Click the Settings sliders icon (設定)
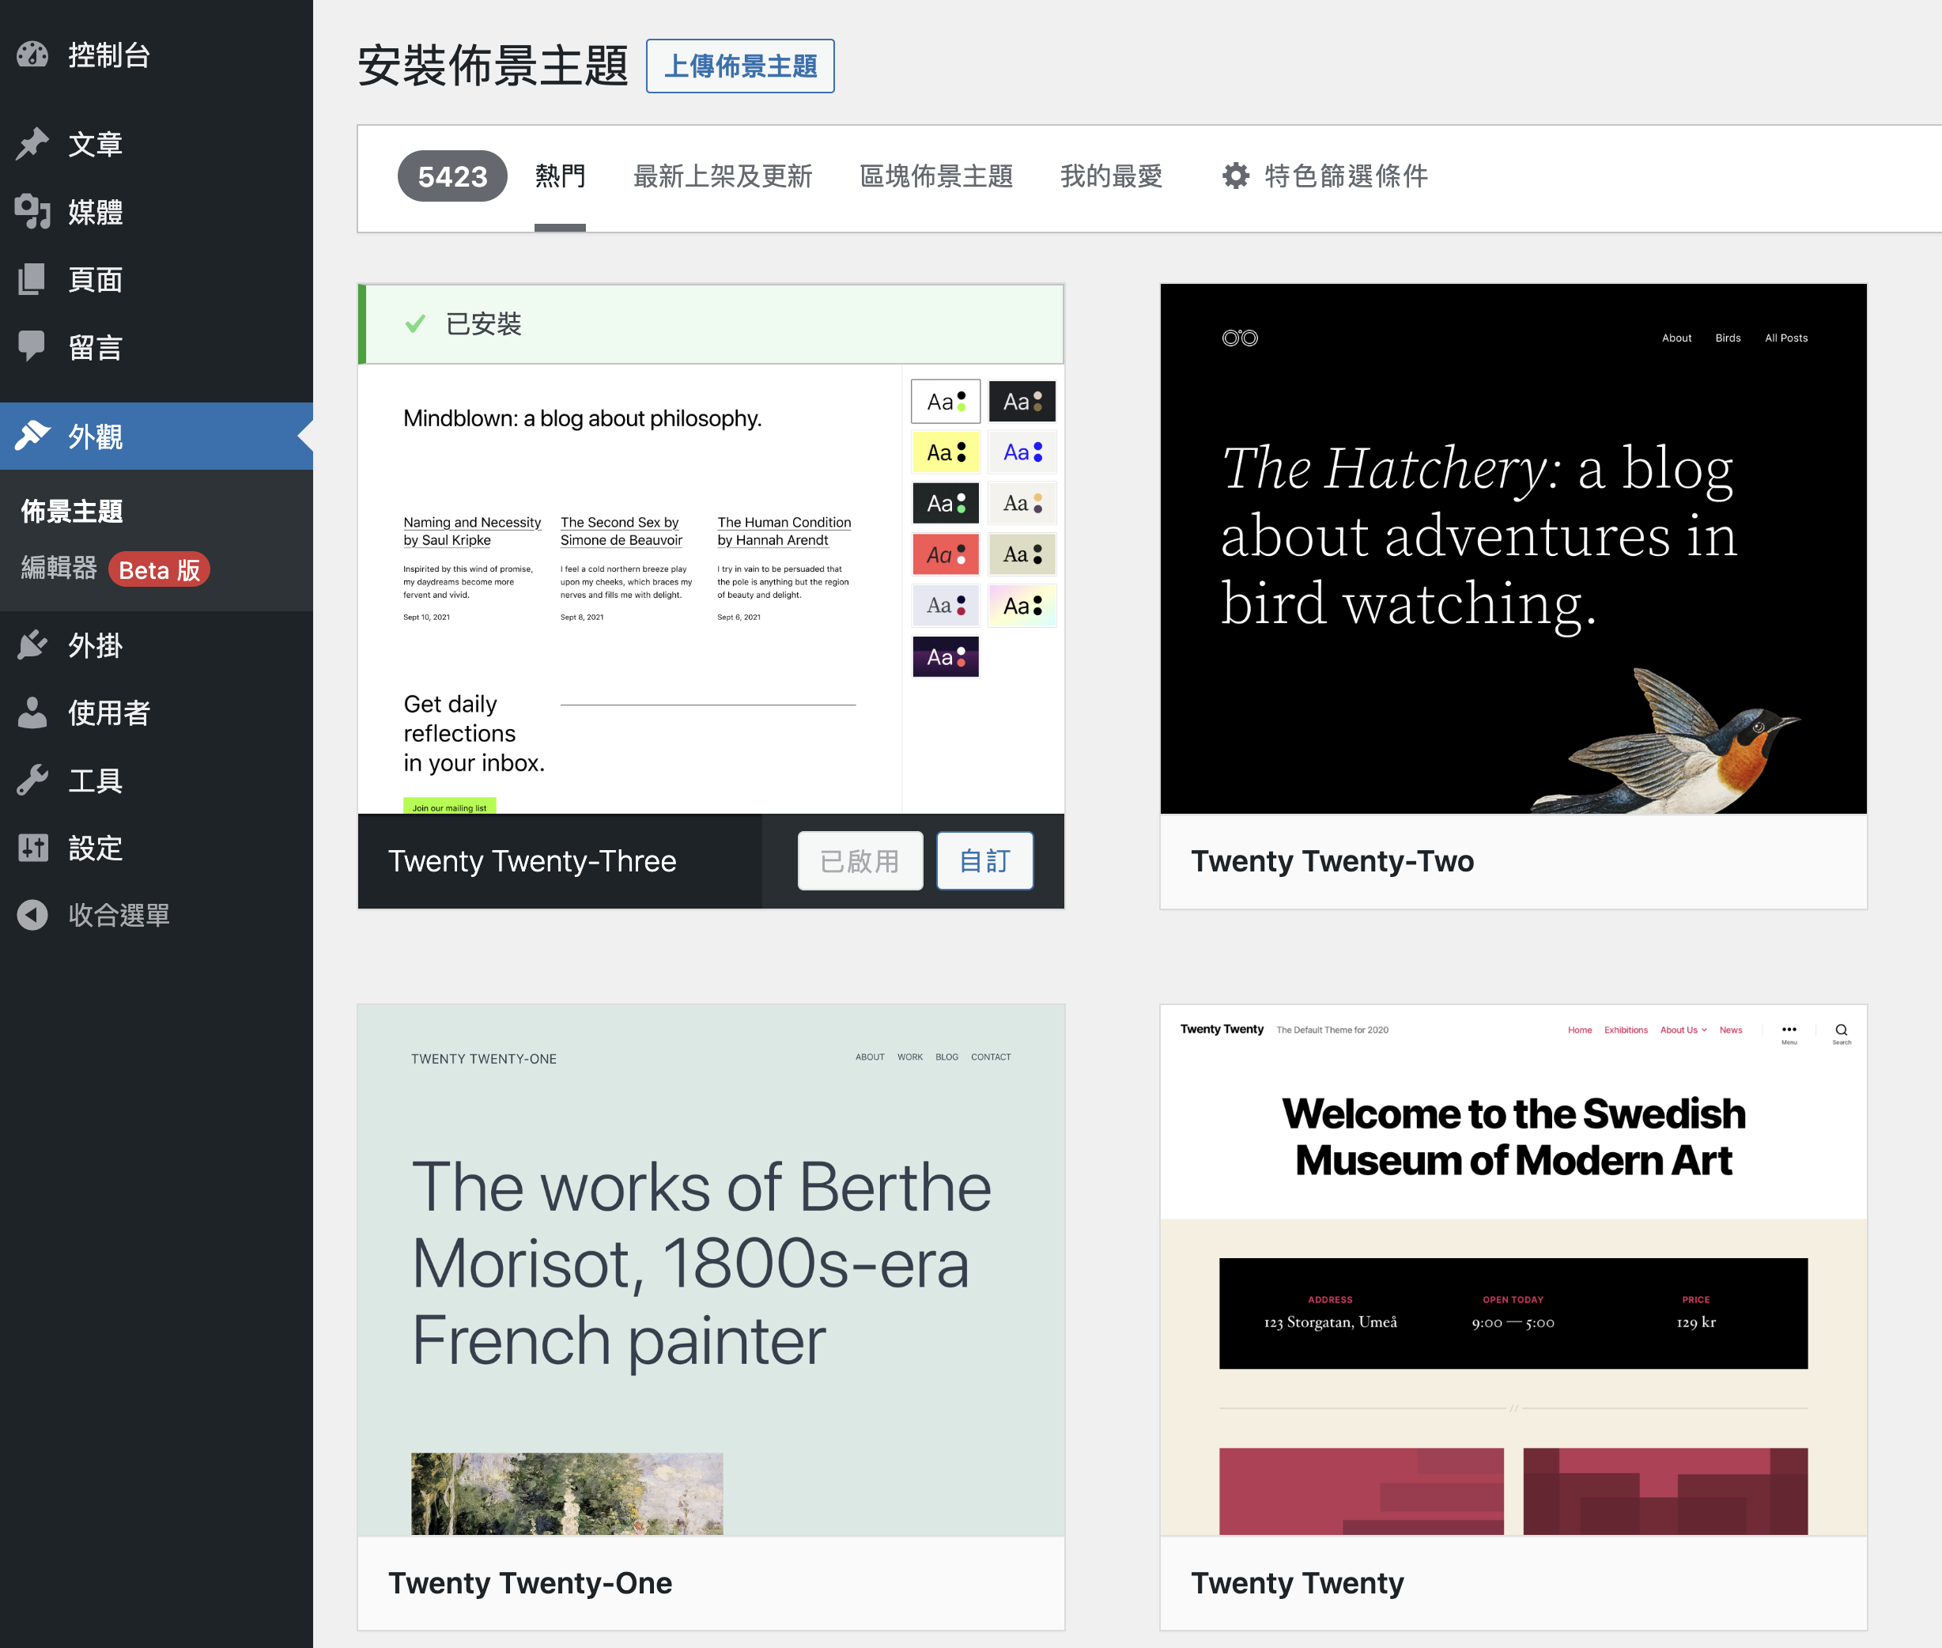The image size is (1942, 1648). (32, 848)
